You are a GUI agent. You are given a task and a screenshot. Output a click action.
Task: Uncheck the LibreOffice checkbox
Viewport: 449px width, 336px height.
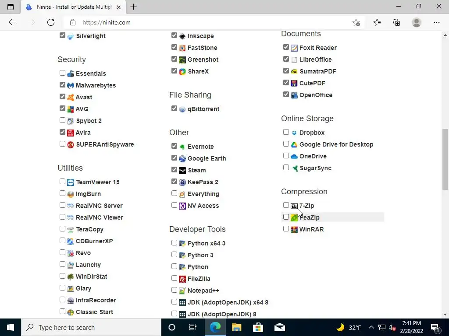[x=286, y=59]
